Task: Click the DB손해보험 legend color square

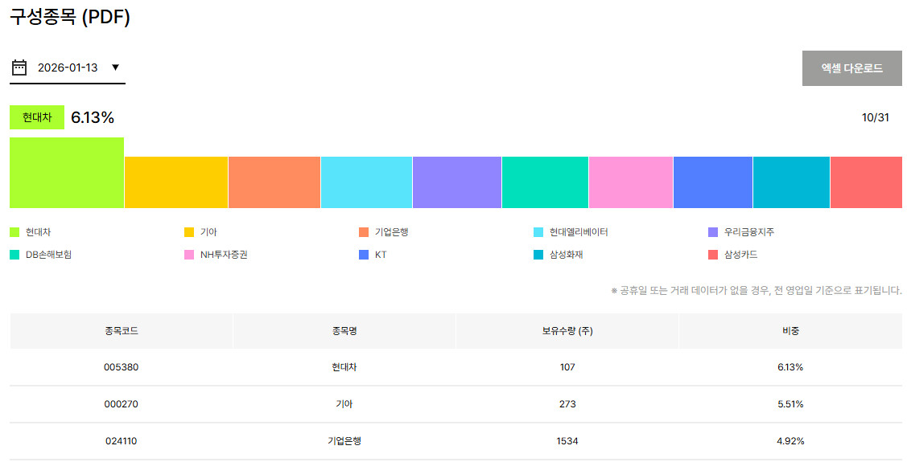Action: tap(14, 255)
